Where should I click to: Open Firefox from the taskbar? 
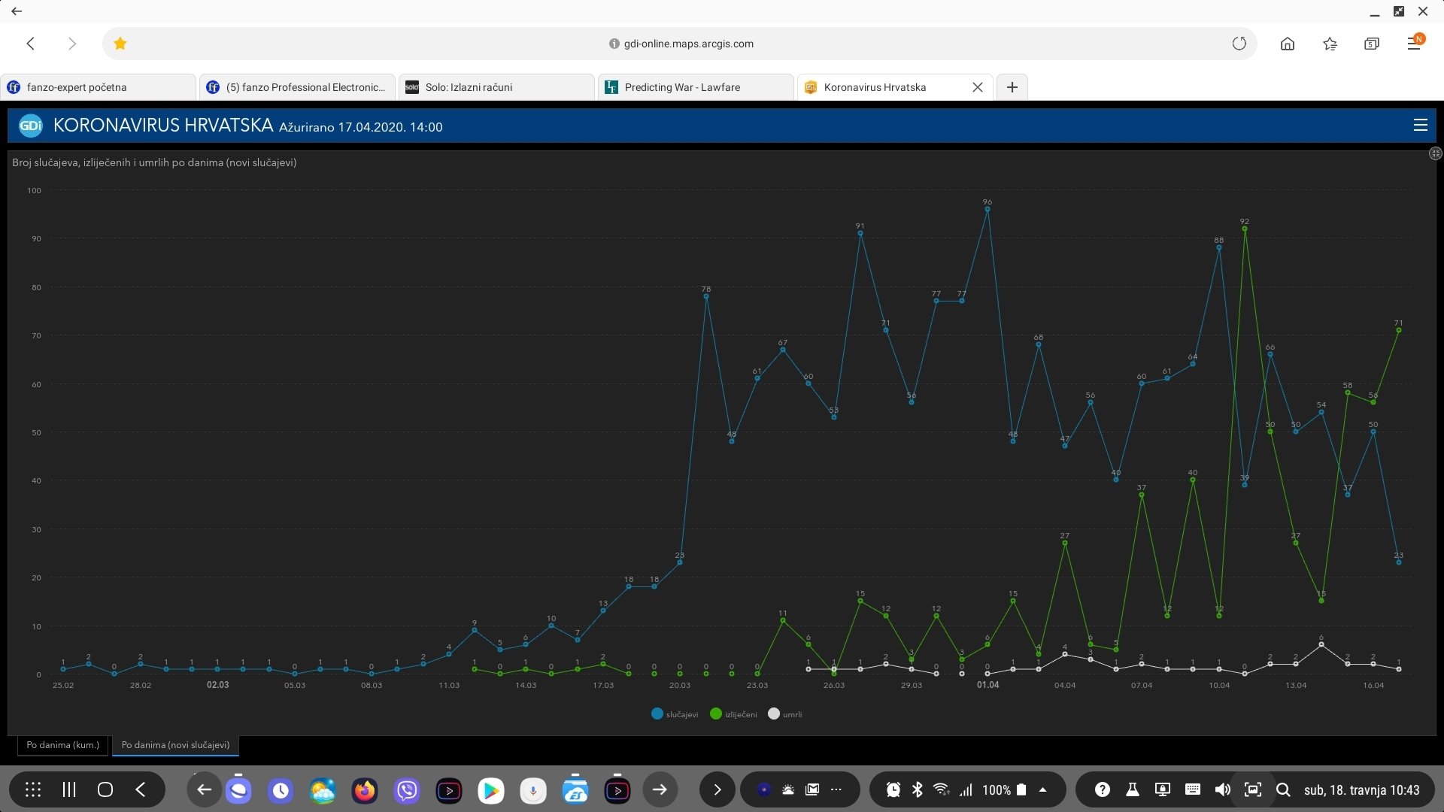pos(365,790)
